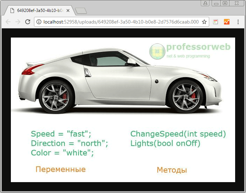Screen dimensions: 246x193
Task: Click the text 'Color = "white";'
Action: click(62, 153)
